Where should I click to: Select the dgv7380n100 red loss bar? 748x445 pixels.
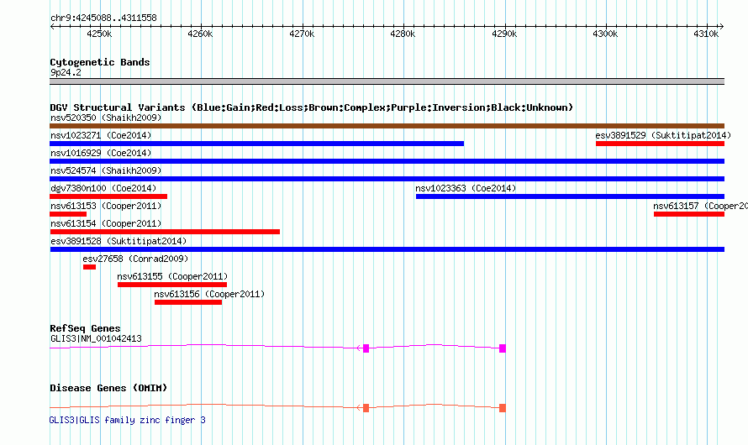[108, 196]
